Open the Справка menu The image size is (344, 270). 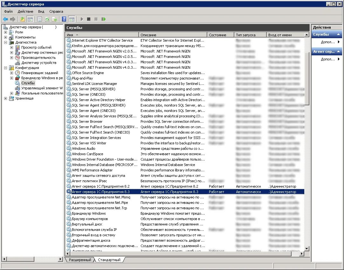click(x=56, y=11)
